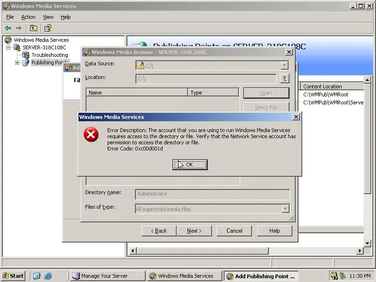The height and width of the screenshot is (282, 376).
Task: Click Cancel in the wizard
Action: coord(234,231)
